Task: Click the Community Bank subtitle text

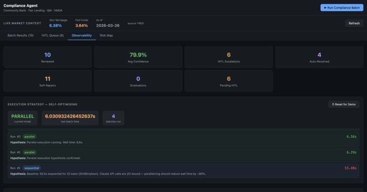Action: [33, 10]
